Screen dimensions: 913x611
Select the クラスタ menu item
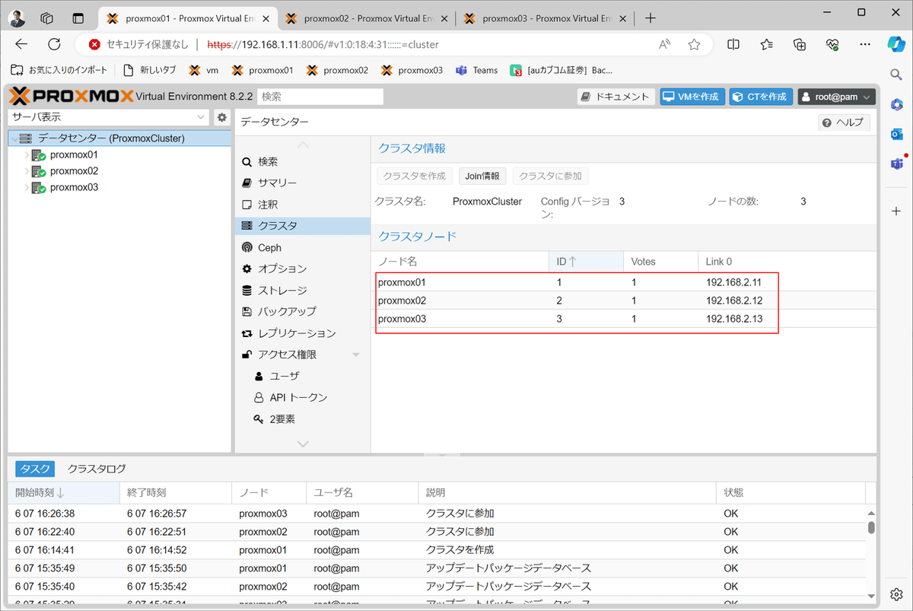tap(303, 226)
